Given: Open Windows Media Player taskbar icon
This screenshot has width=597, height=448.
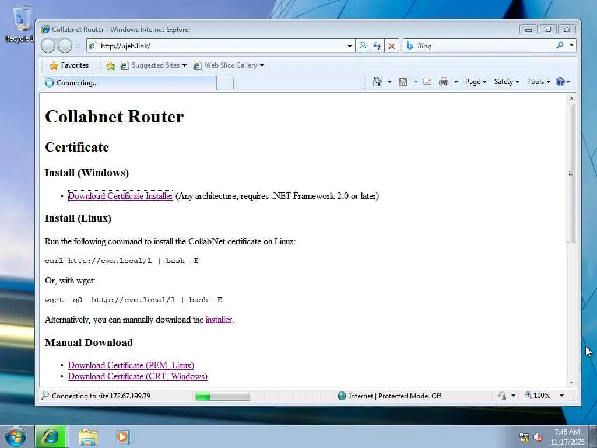Looking at the screenshot, I should (122, 436).
